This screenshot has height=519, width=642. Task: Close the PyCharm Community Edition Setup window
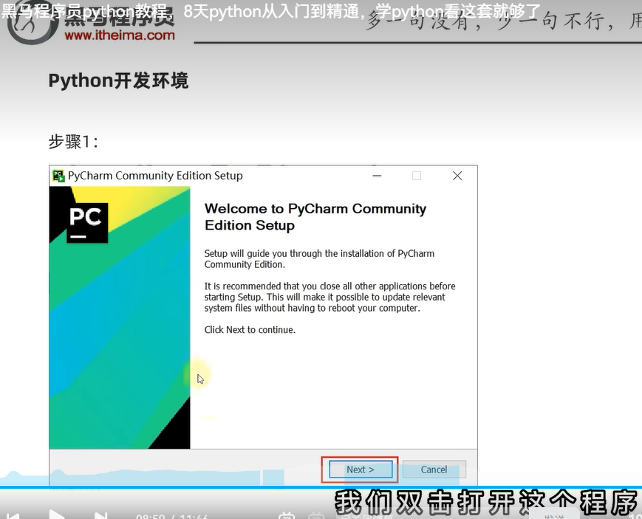tap(457, 176)
